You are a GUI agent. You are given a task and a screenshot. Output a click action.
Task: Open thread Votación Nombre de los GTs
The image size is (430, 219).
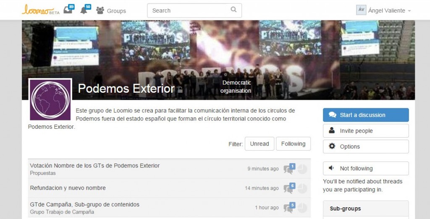tap(94, 166)
